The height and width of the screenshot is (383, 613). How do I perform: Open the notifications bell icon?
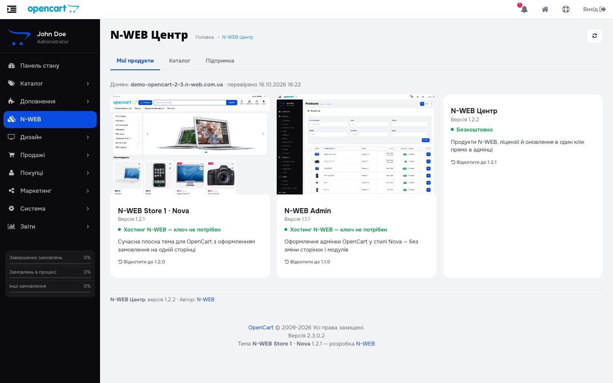[x=524, y=9]
